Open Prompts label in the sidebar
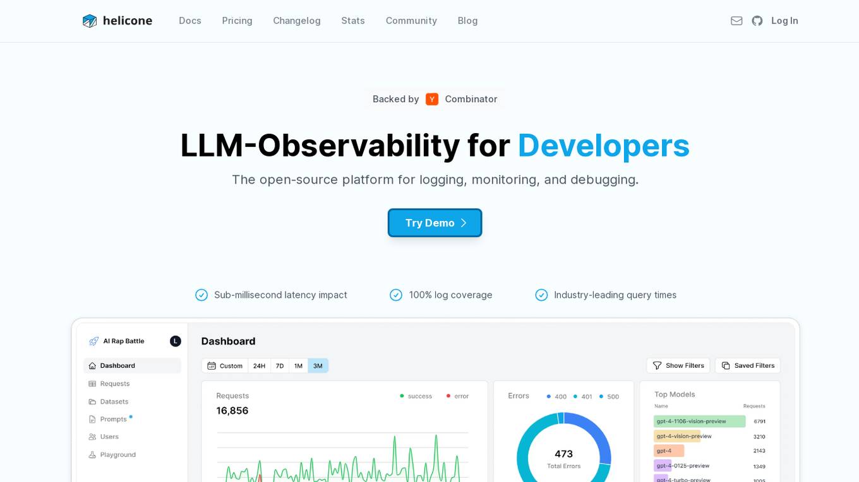Screen dimensions: 859x482 114,419
